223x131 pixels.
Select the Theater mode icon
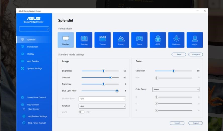(x=103, y=40)
